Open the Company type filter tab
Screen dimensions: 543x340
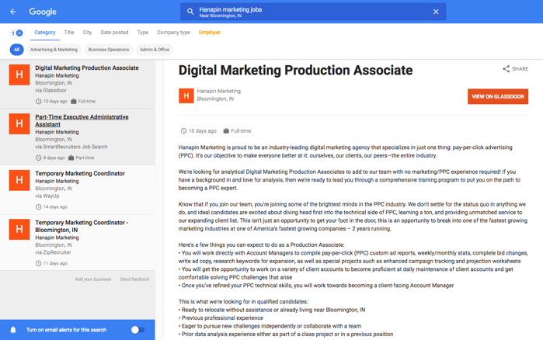[x=173, y=32]
